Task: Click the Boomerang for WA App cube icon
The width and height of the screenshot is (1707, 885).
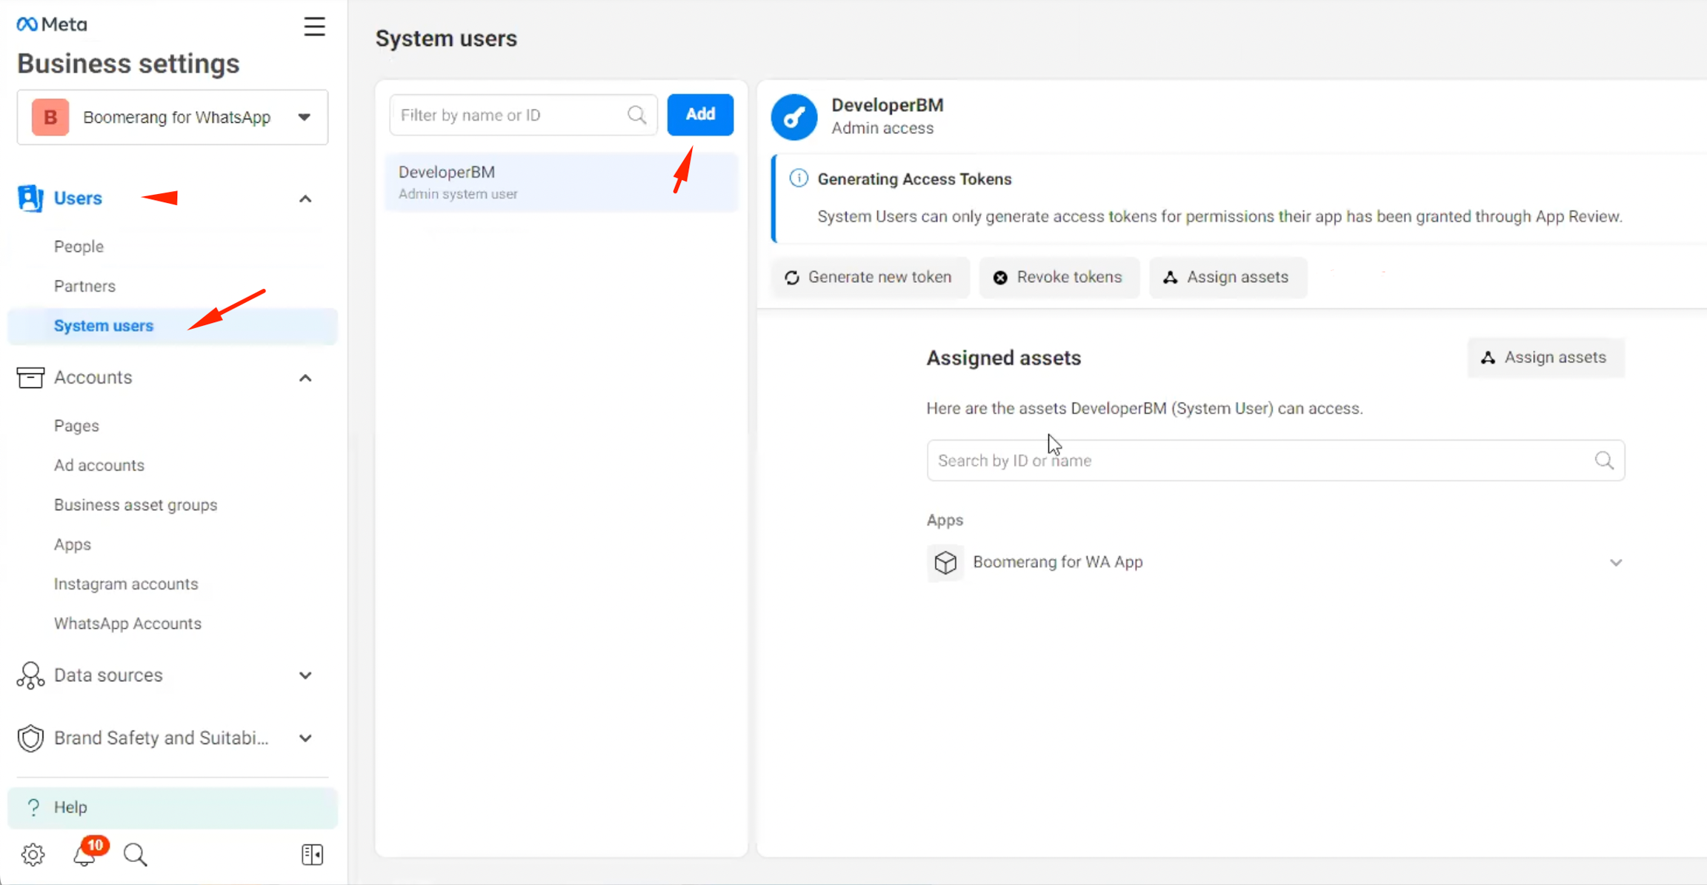Action: point(945,562)
